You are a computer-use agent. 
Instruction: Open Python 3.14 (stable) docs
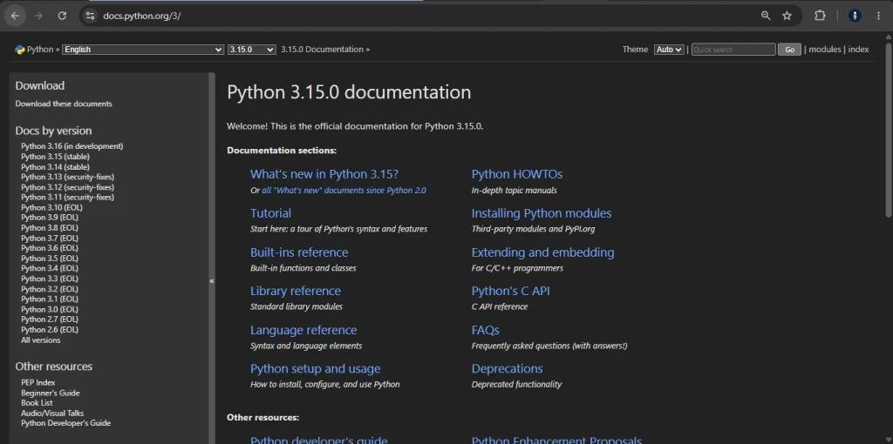click(55, 166)
